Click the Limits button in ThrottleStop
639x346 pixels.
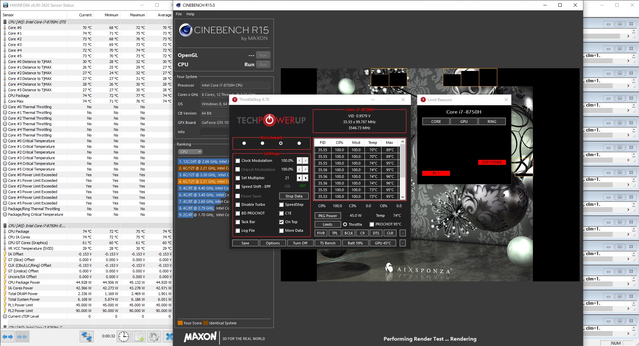pyautogui.click(x=328, y=224)
